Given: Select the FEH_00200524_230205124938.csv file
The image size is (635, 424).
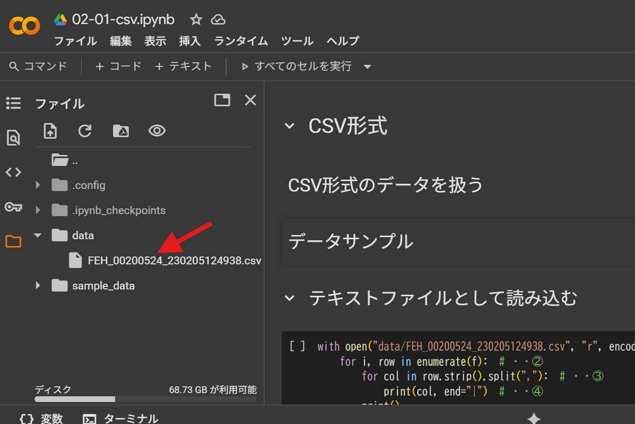Looking at the screenshot, I should coord(174,261).
